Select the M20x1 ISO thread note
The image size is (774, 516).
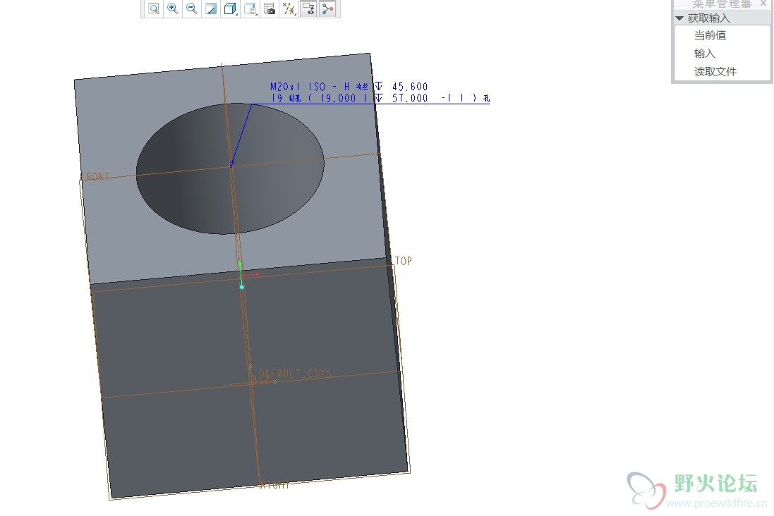point(319,87)
